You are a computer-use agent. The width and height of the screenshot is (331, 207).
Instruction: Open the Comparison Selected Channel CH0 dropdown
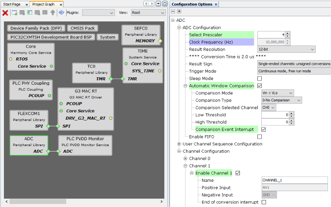[269, 108]
